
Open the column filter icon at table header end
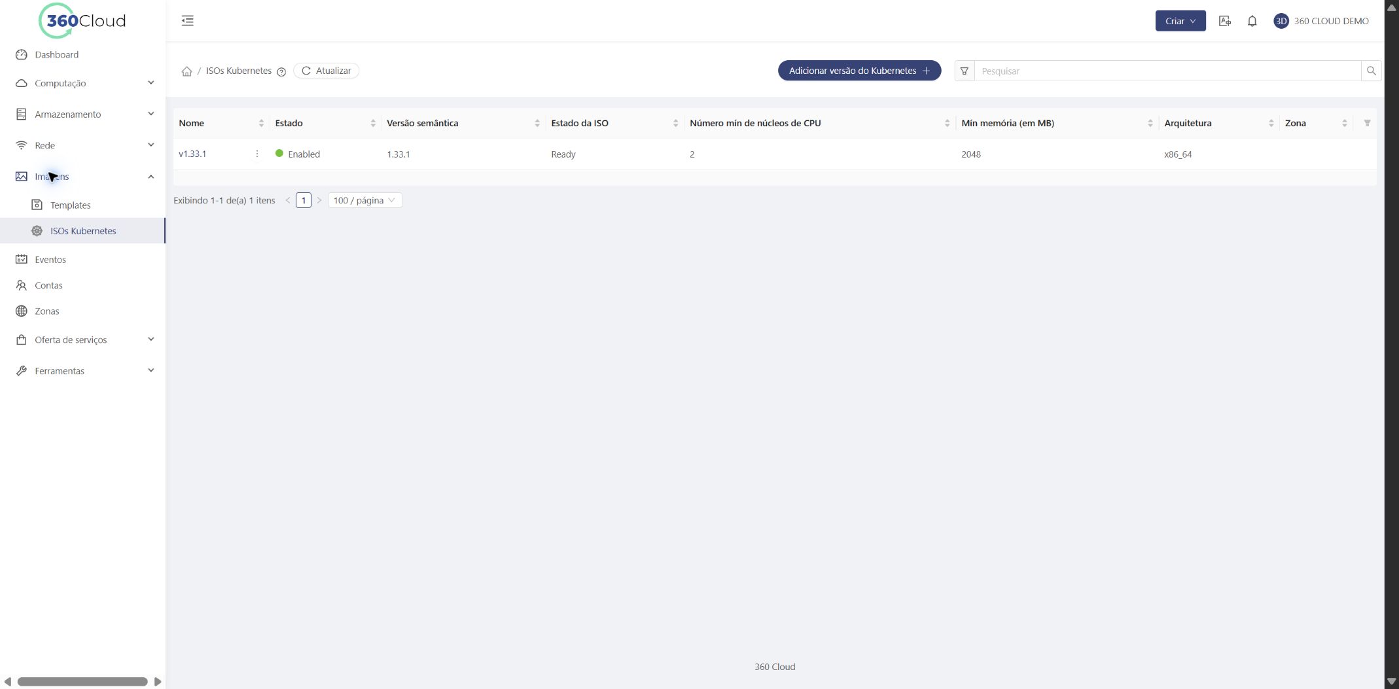pos(1367,123)
